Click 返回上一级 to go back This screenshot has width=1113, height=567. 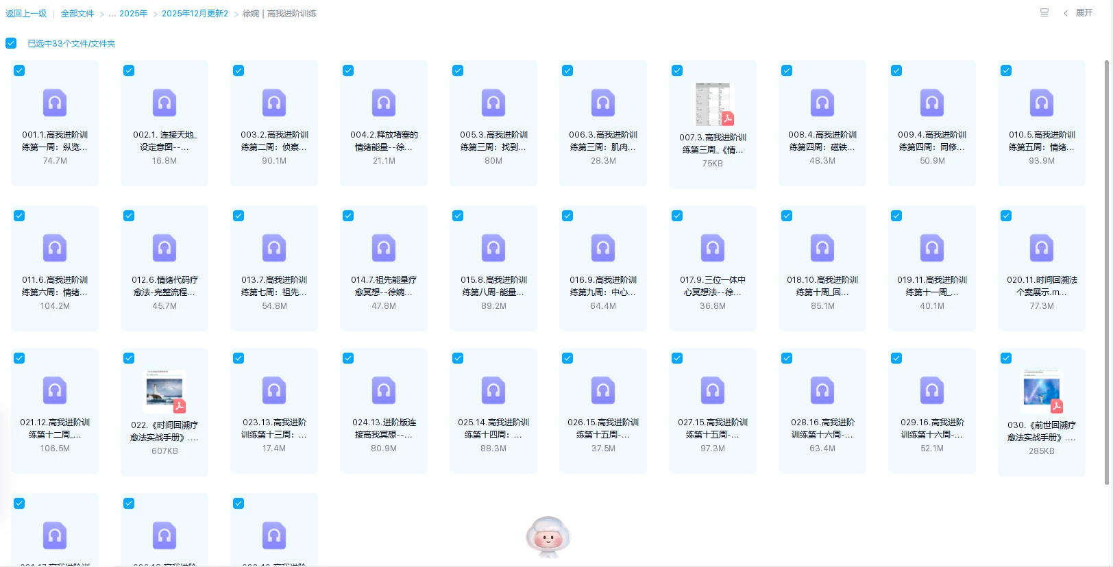[x=26, y=14]
